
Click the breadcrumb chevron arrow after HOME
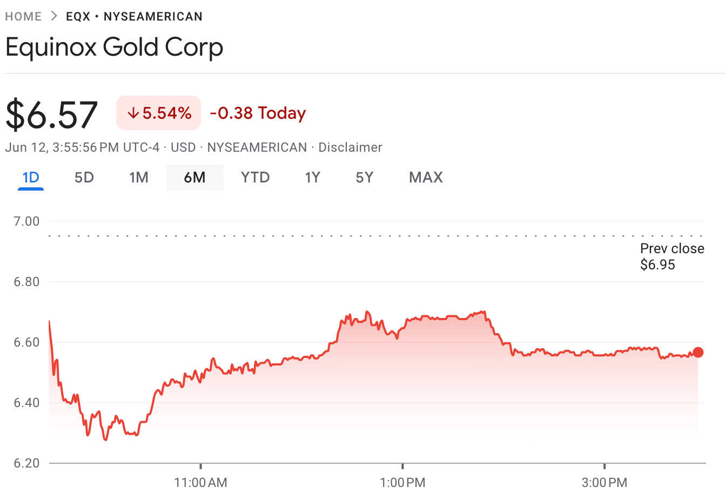pyautogui.click(x=54, y=16)
